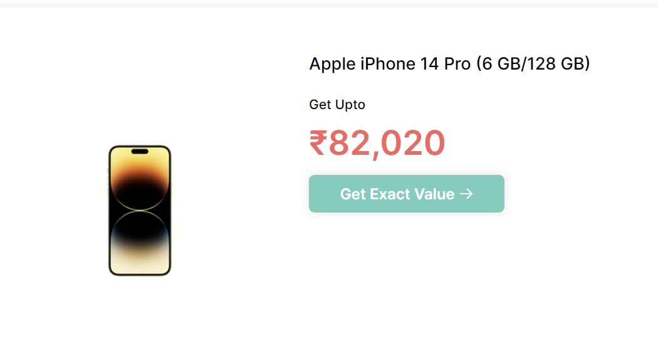Click the (6 GB/128 GB) storage text
Screen dimensions: 658x341
[x=533, y=64]
